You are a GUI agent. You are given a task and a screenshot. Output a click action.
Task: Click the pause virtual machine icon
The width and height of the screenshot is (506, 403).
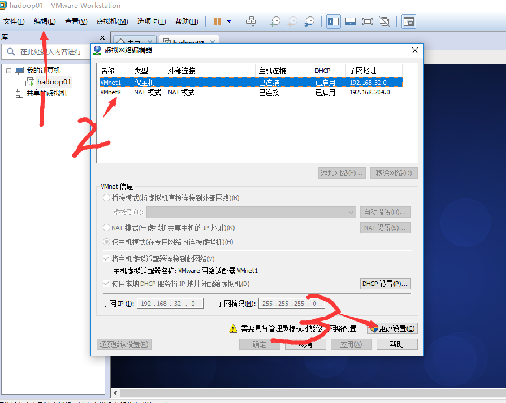[x=217, y=21]
